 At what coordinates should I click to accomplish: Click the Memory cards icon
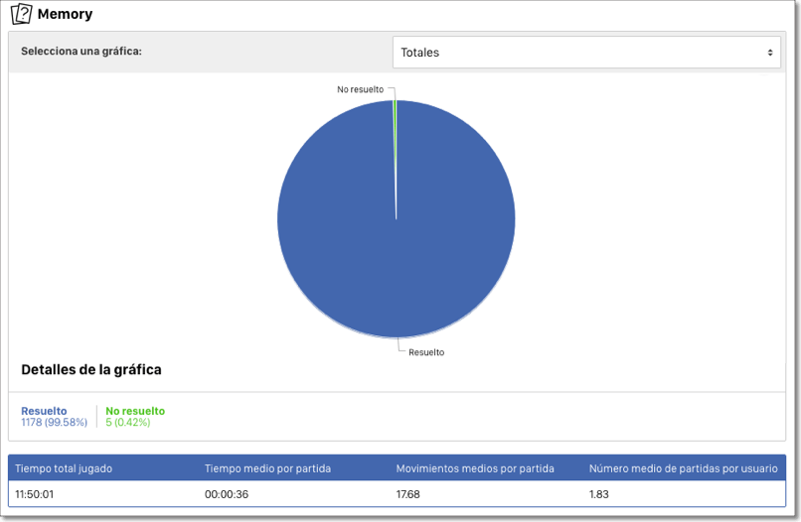tap(21, 14)
